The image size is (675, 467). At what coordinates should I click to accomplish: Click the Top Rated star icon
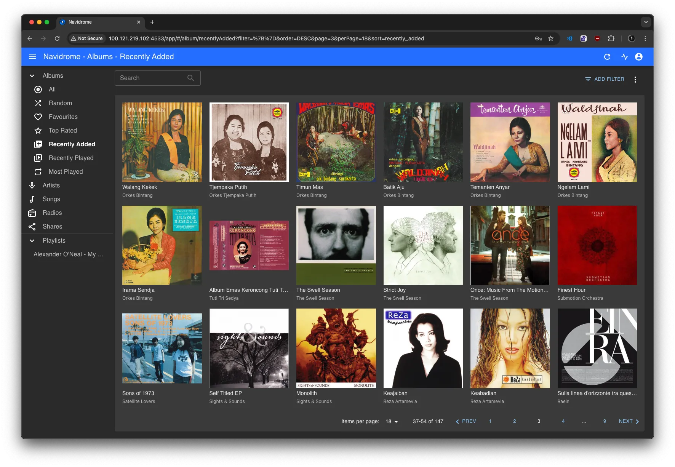[x=38, y=131]
